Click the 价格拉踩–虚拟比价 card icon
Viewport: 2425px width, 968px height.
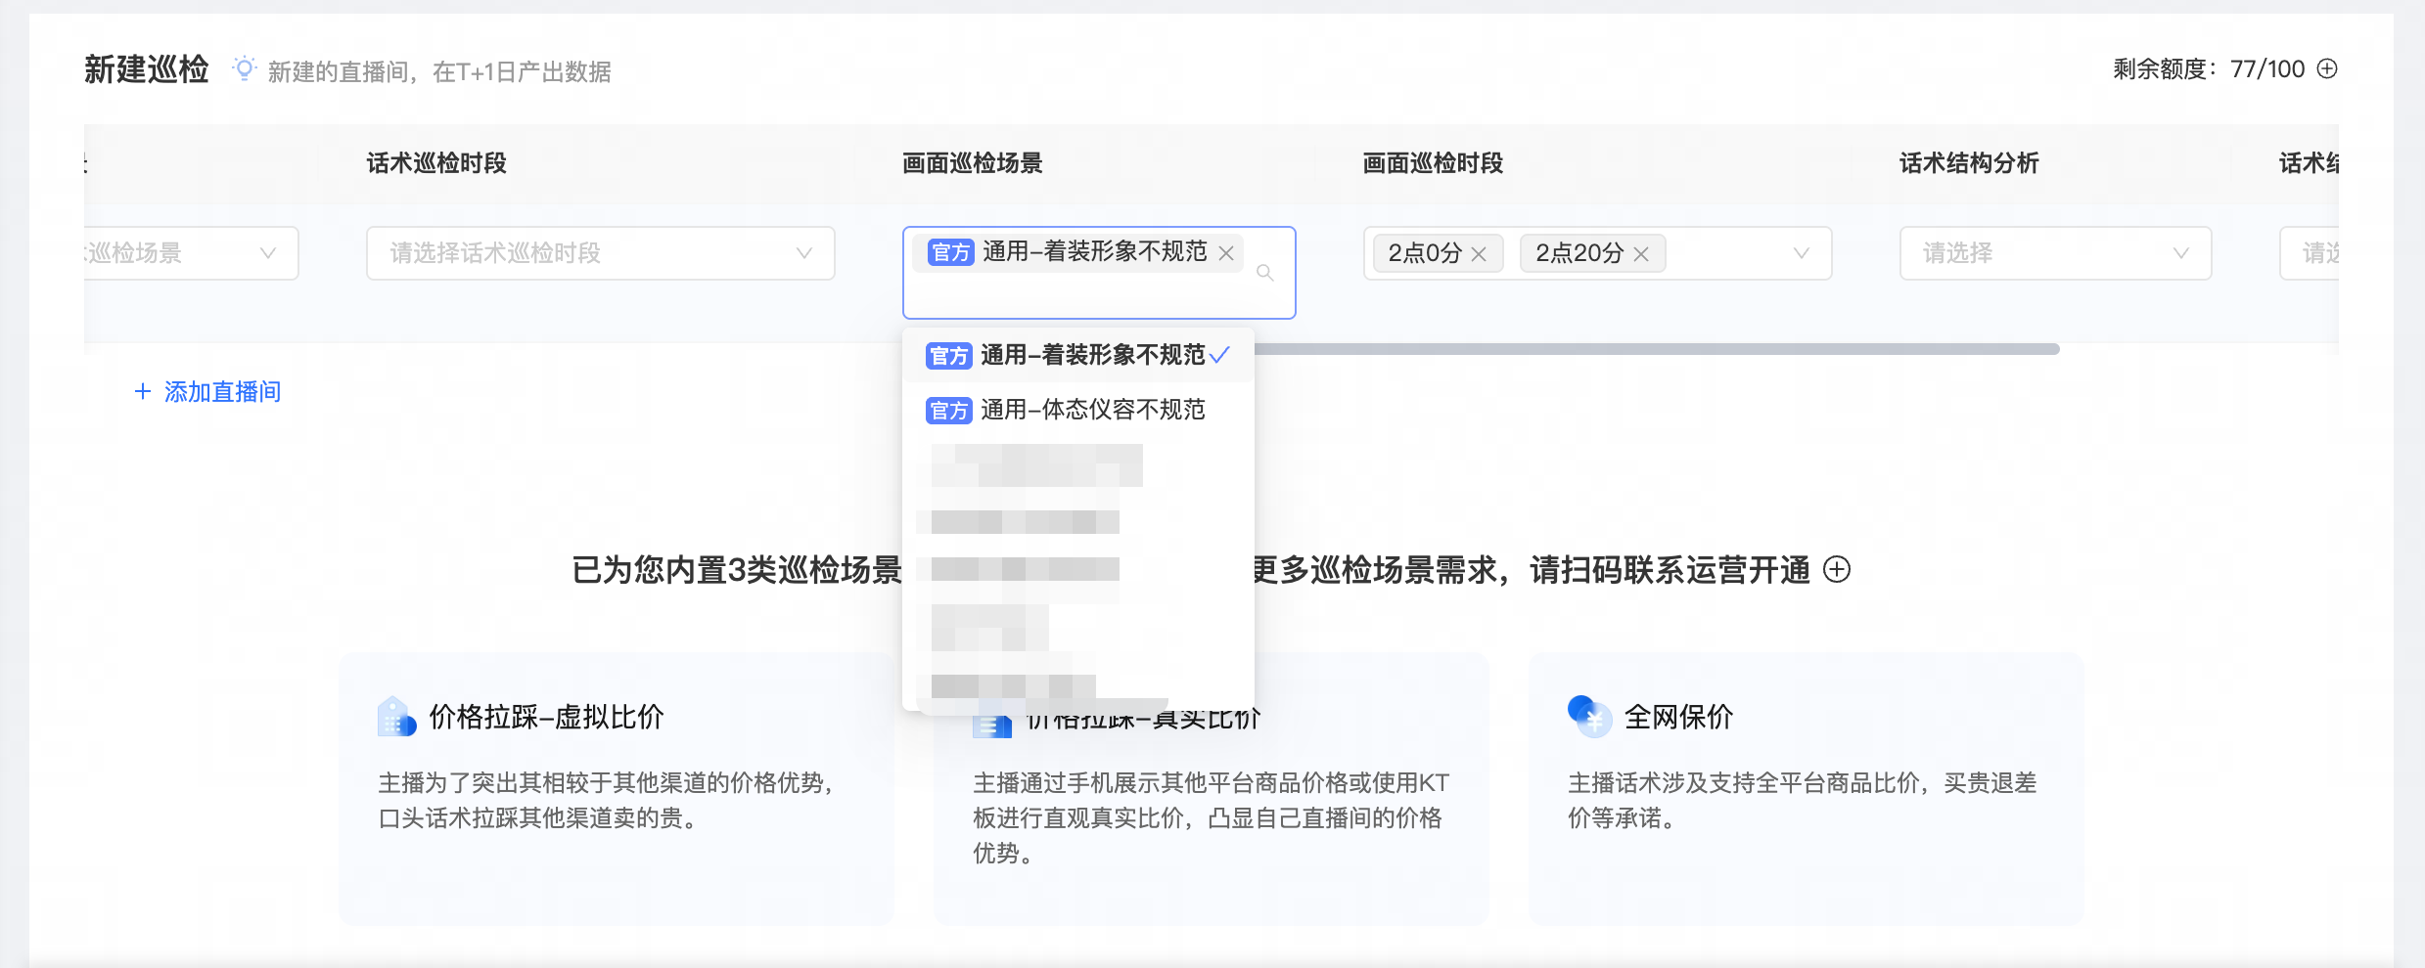[x=396, y=717]
